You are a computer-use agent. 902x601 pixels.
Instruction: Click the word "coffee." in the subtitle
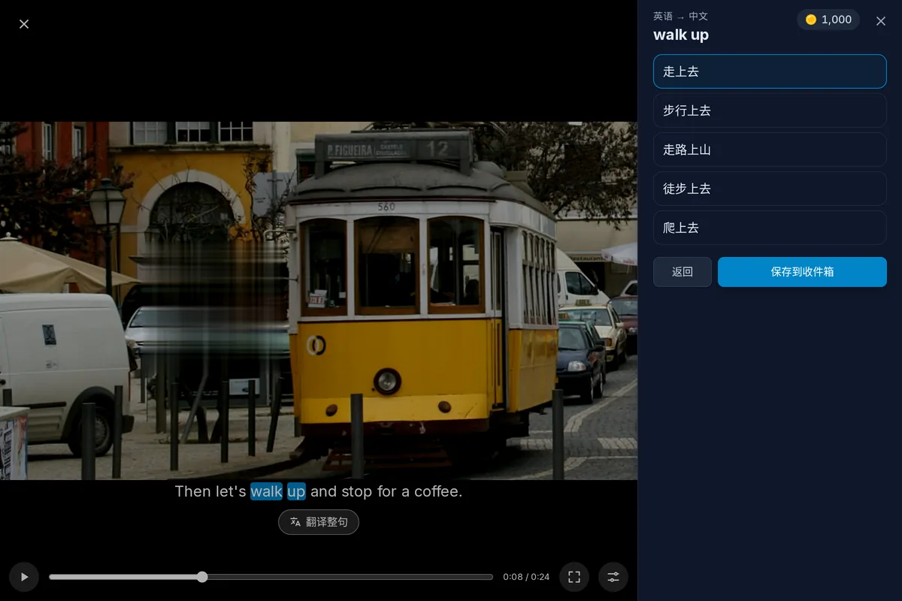[x=438, y=491]
